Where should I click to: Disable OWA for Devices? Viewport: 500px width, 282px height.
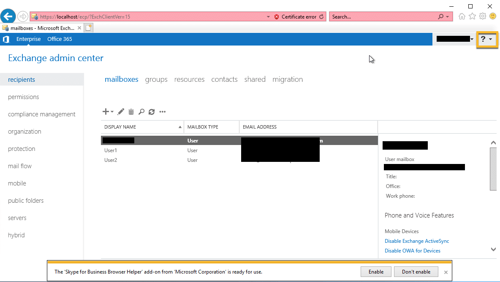412,250
